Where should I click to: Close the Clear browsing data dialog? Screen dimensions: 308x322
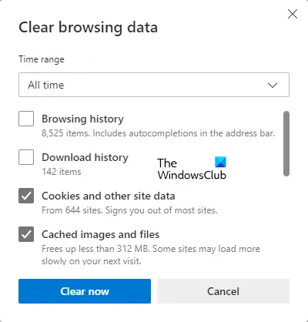(293, 14)
